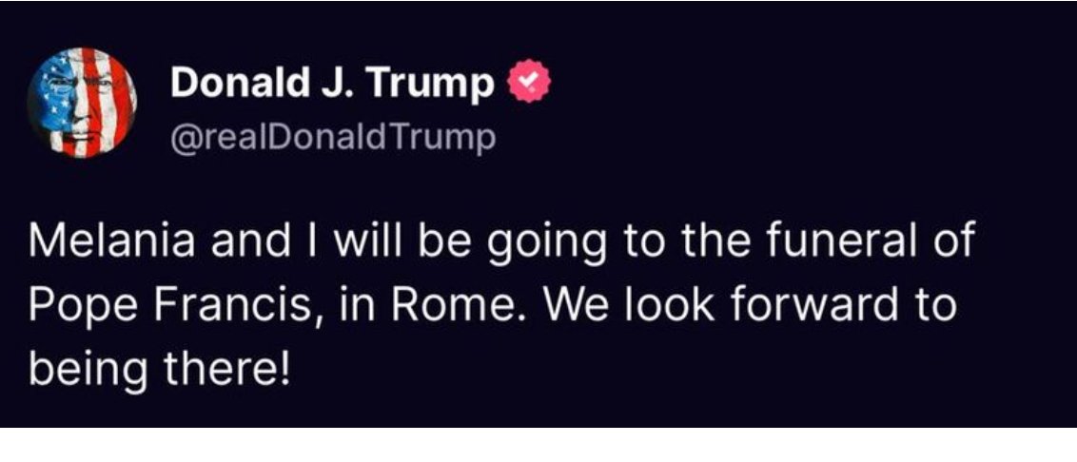Image resolution: width=1077 pixels, height=462 pixels.
Task: Click the word "being" on the last line
Action: click(88, 367)
